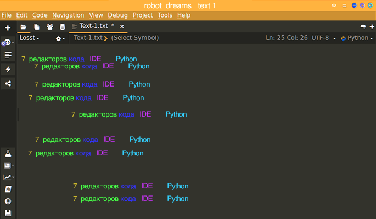The height and width of the screenshot is (219, 376).
Task: Click the (Select Symbol) breadcrumb
Action: 134,38
